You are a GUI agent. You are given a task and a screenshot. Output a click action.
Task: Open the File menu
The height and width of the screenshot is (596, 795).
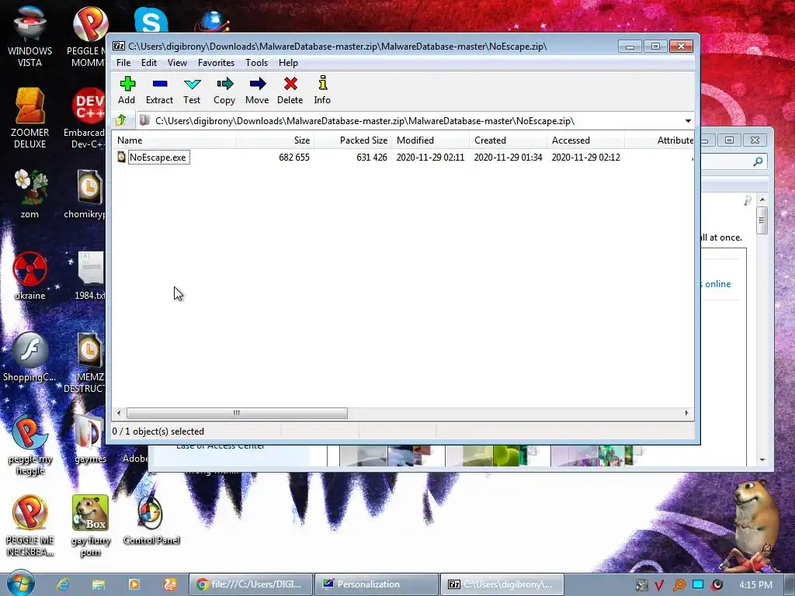click(x=123, y=63)
